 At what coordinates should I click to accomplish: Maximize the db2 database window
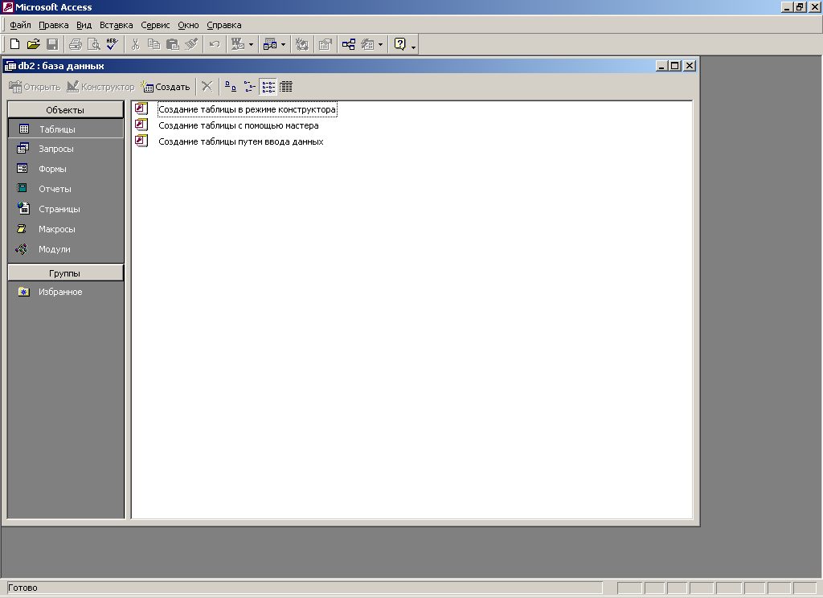click(x=675, y=66)
